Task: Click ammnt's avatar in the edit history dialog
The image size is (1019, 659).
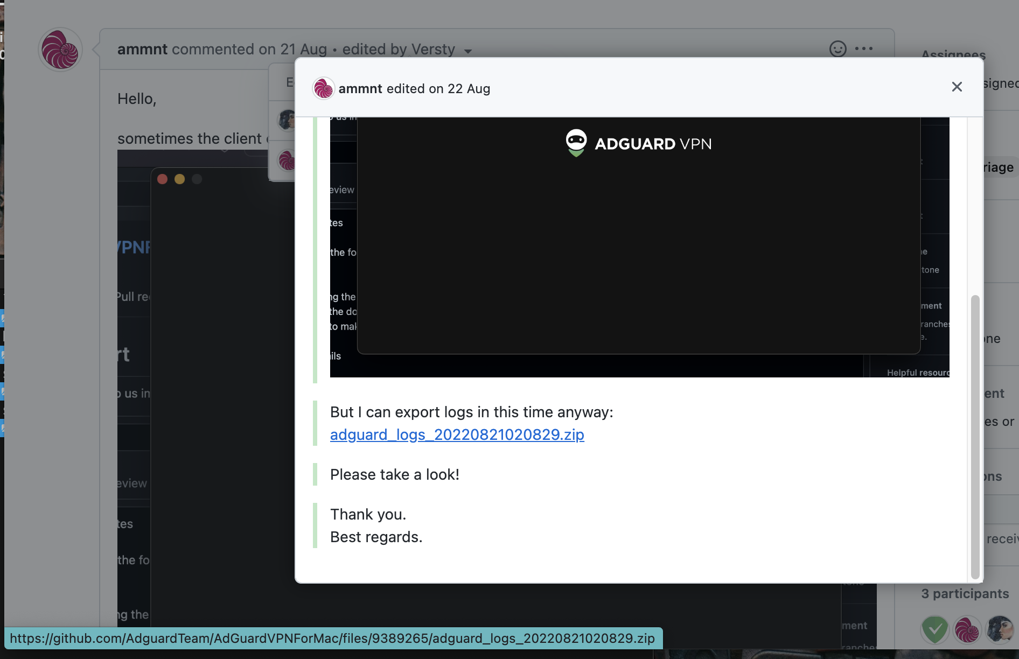Action: (x=323, y=88)
